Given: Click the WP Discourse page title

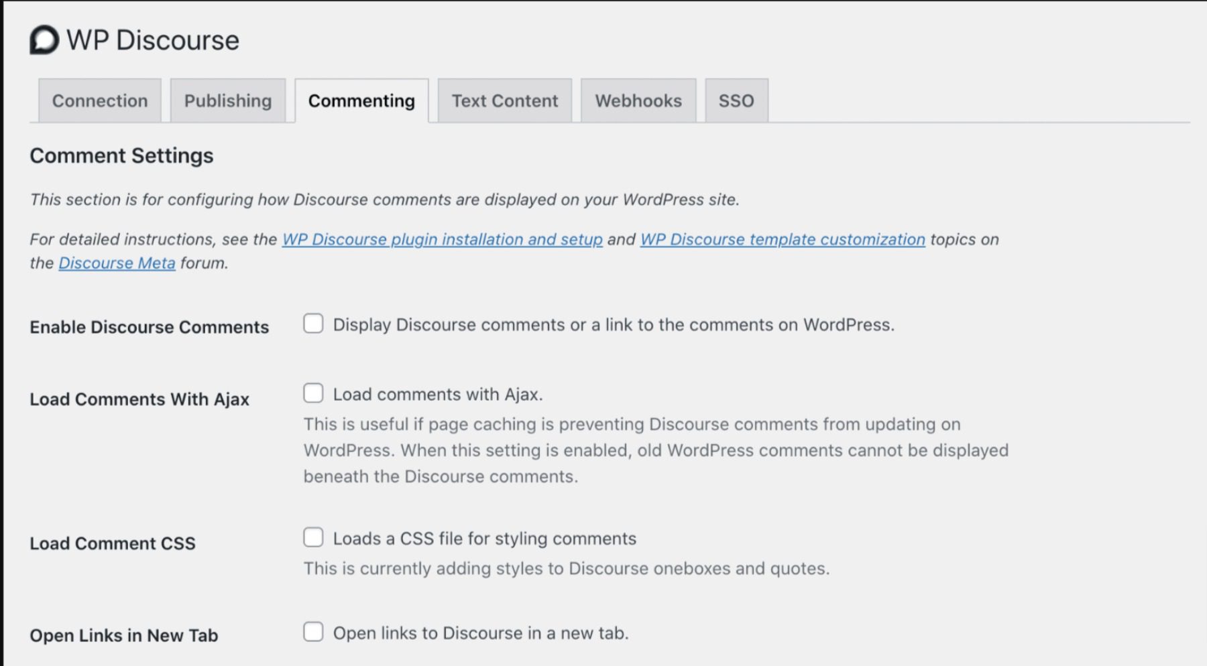Looking at the screenshot, I should point(152,40).
